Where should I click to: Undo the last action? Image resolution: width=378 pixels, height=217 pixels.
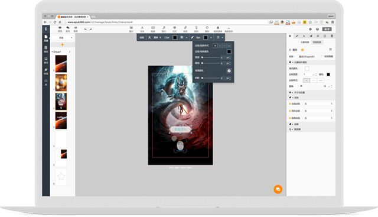85,29
